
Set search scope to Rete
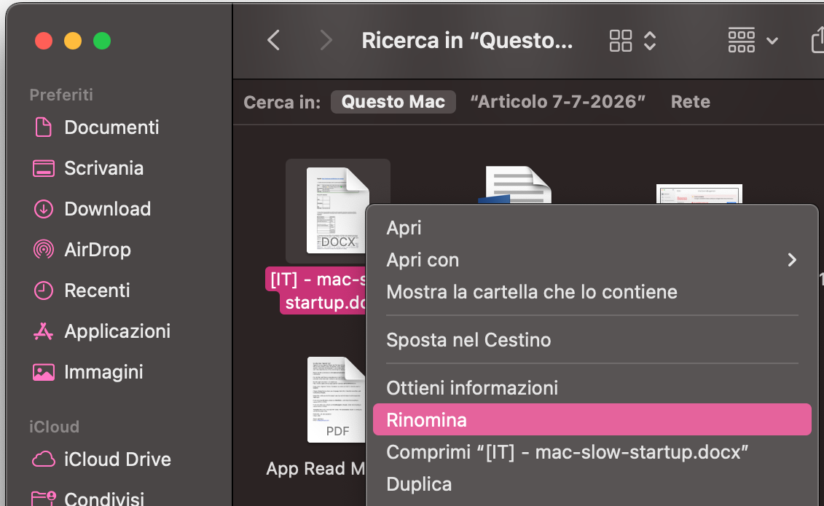tap(691, 102)
